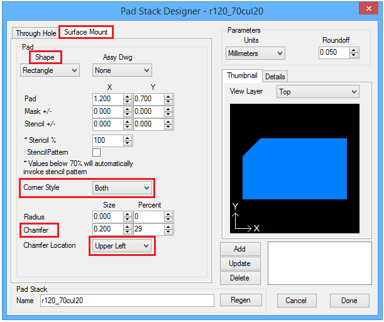Switch to the Through Hole tab
The height and width of the screenshot is (322, 384).
pyautogui.click(x=36, y=33)
